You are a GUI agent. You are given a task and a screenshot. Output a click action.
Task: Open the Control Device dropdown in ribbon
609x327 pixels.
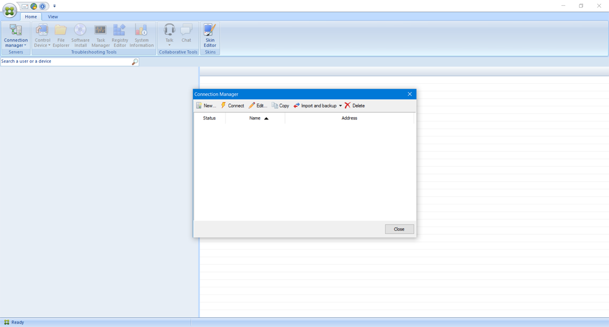click(42, 36)
